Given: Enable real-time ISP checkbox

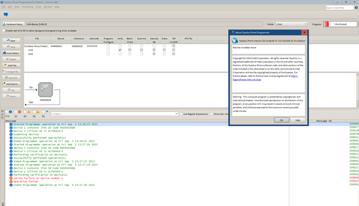Looking at the screenshot, I should (4, 31).
